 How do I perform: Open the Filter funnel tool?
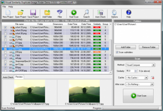[60, 13]
